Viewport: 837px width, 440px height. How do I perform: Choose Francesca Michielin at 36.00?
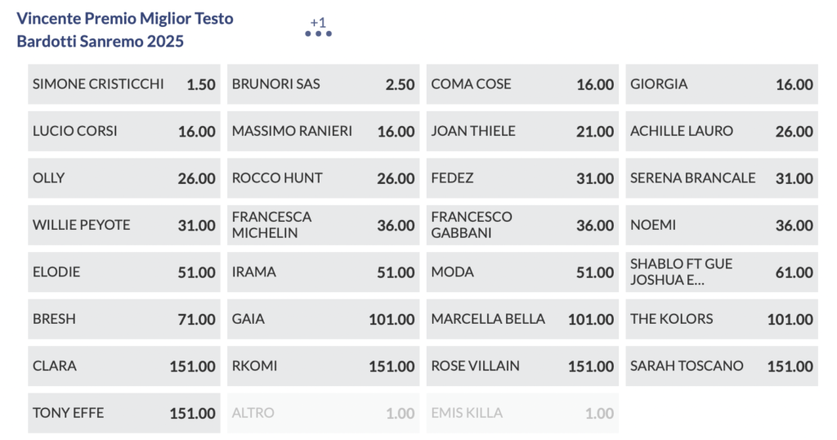[323, 225]
